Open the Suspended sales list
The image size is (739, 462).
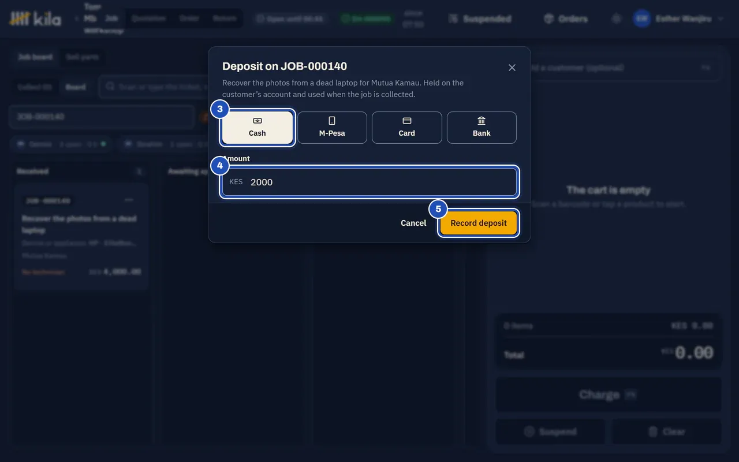click(480, 19)
